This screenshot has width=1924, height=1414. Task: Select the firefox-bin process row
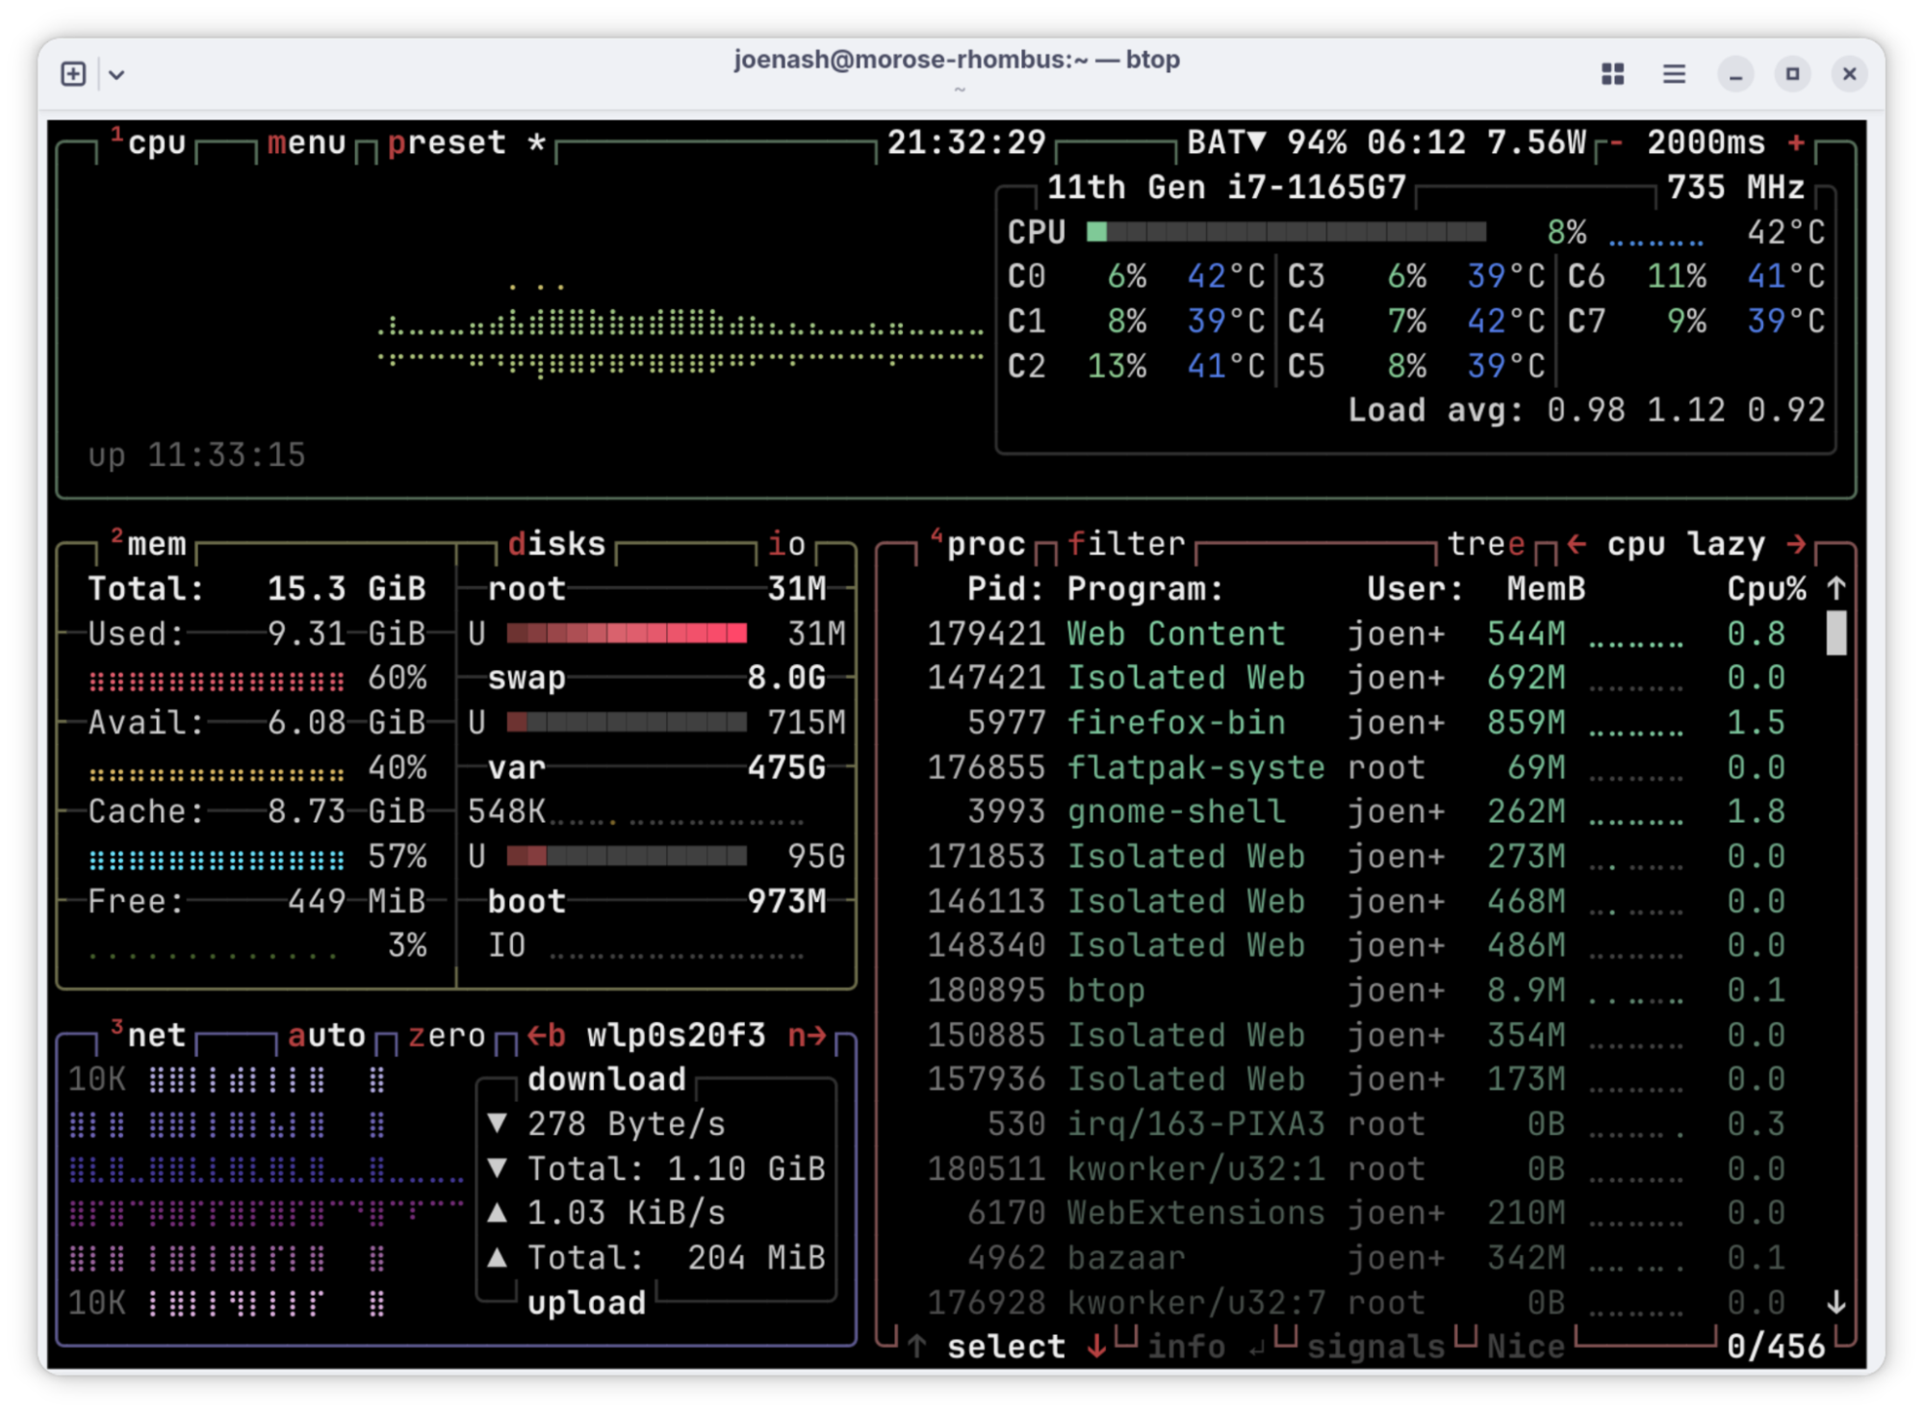[1175, 723]
